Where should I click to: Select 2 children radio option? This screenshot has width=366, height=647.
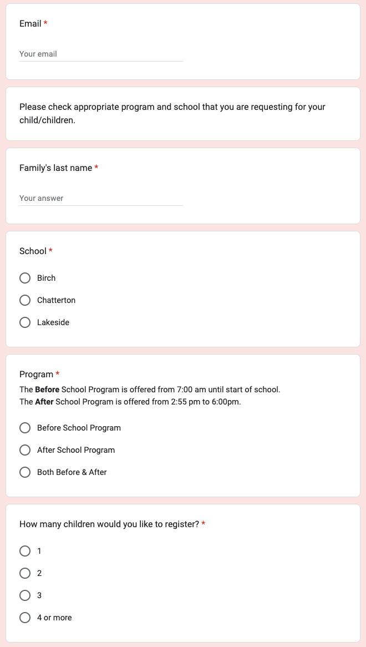pos(25,573)
